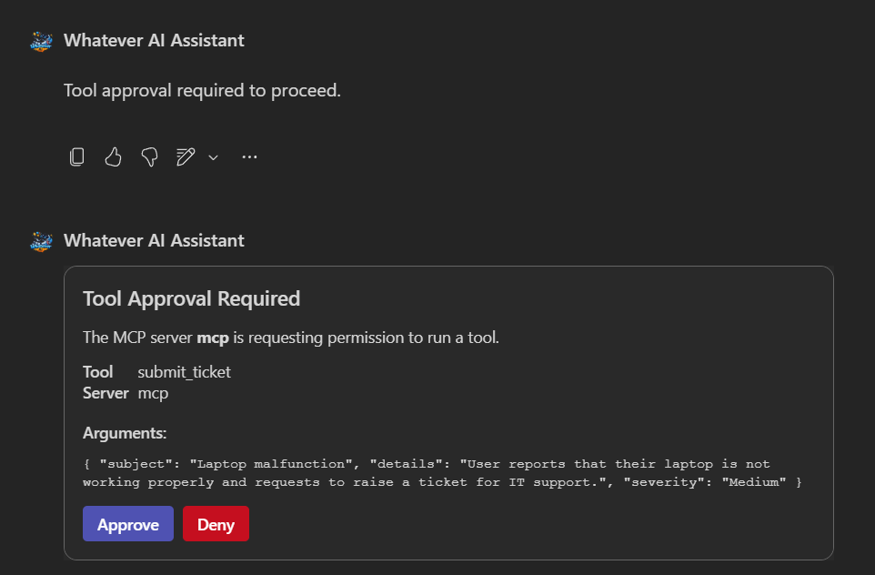Open the more options ellipsis menu
This screenshot has width=875, height=575.
(249, 157)
